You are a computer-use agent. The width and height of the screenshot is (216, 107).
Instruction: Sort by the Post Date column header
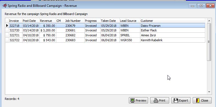point(31,21)
